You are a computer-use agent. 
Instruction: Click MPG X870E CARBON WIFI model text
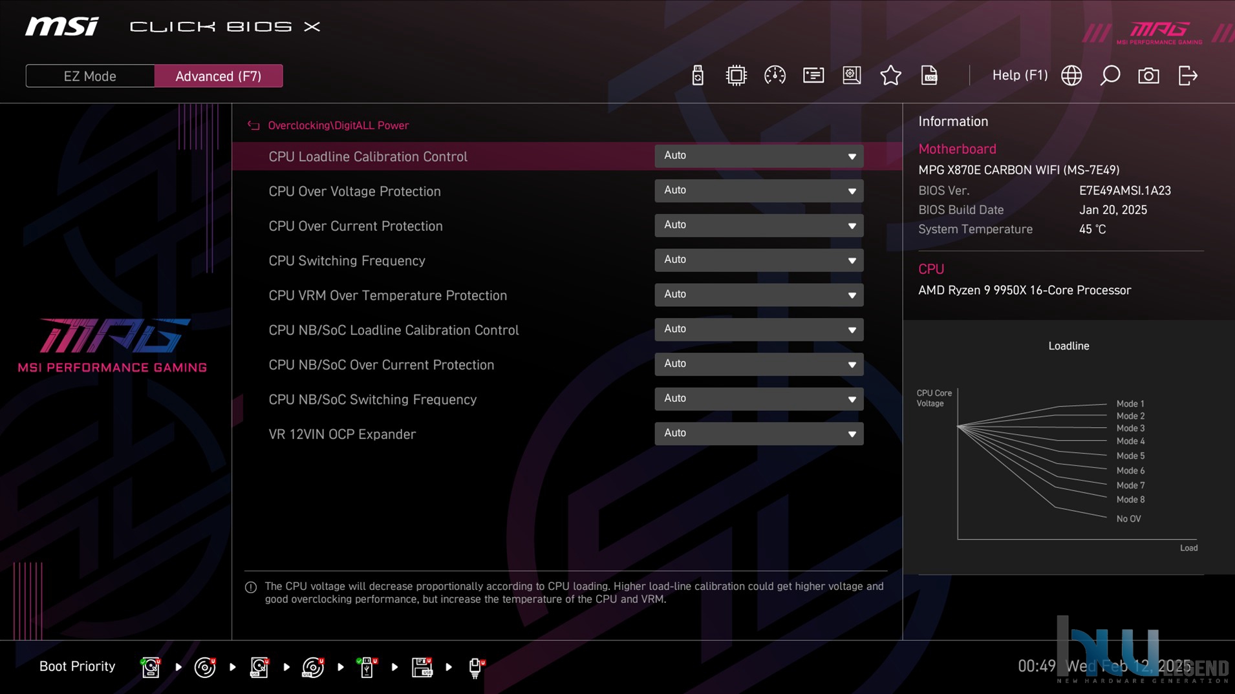1018,170
